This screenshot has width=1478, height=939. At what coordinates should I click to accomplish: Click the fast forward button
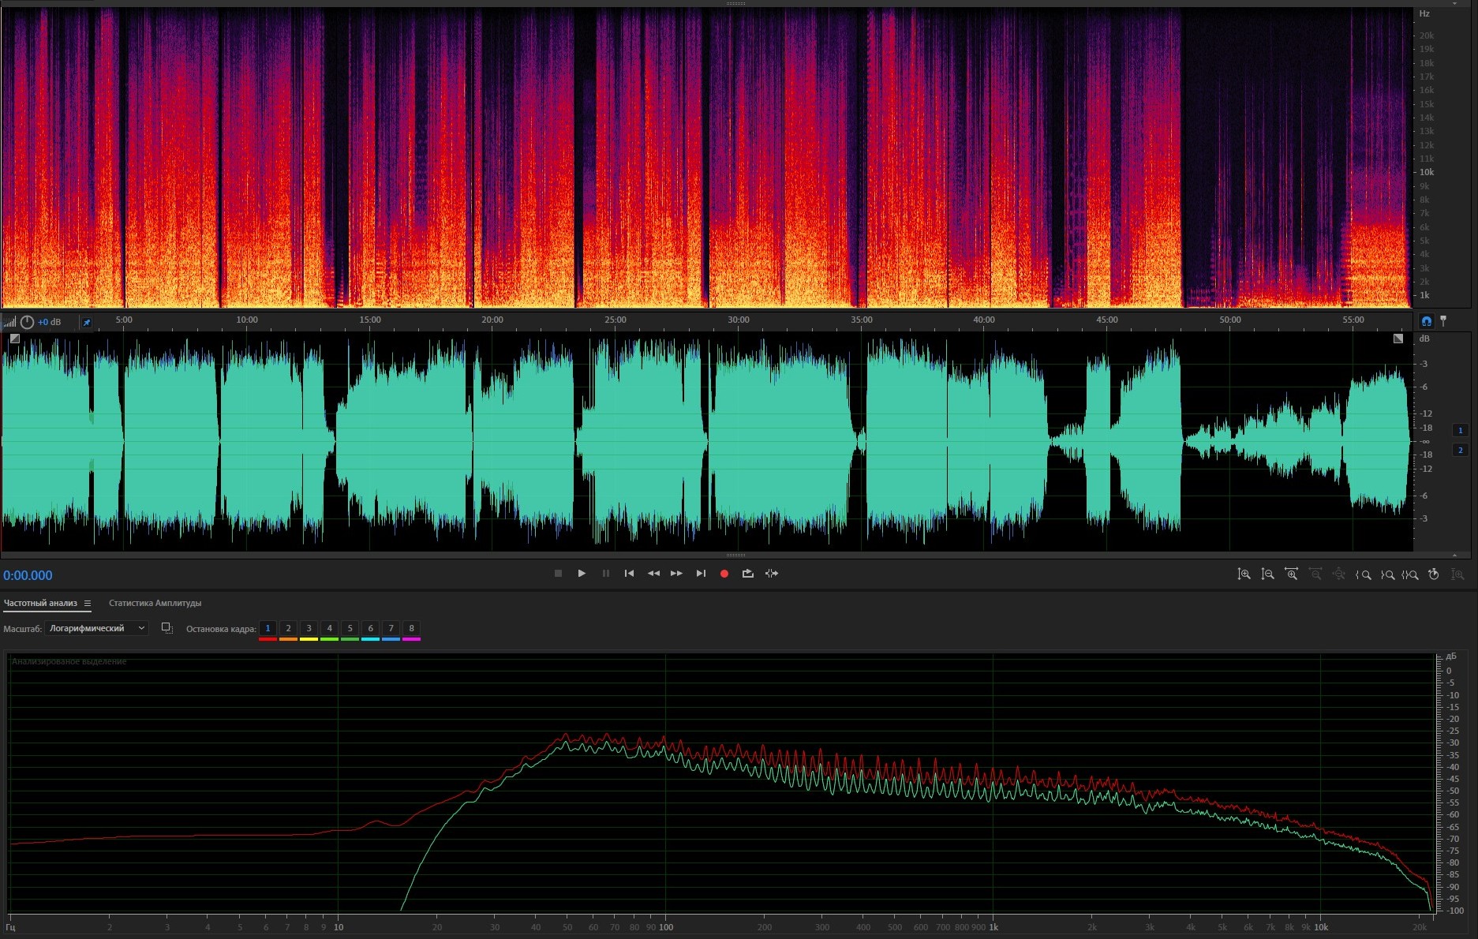point(676,574)
